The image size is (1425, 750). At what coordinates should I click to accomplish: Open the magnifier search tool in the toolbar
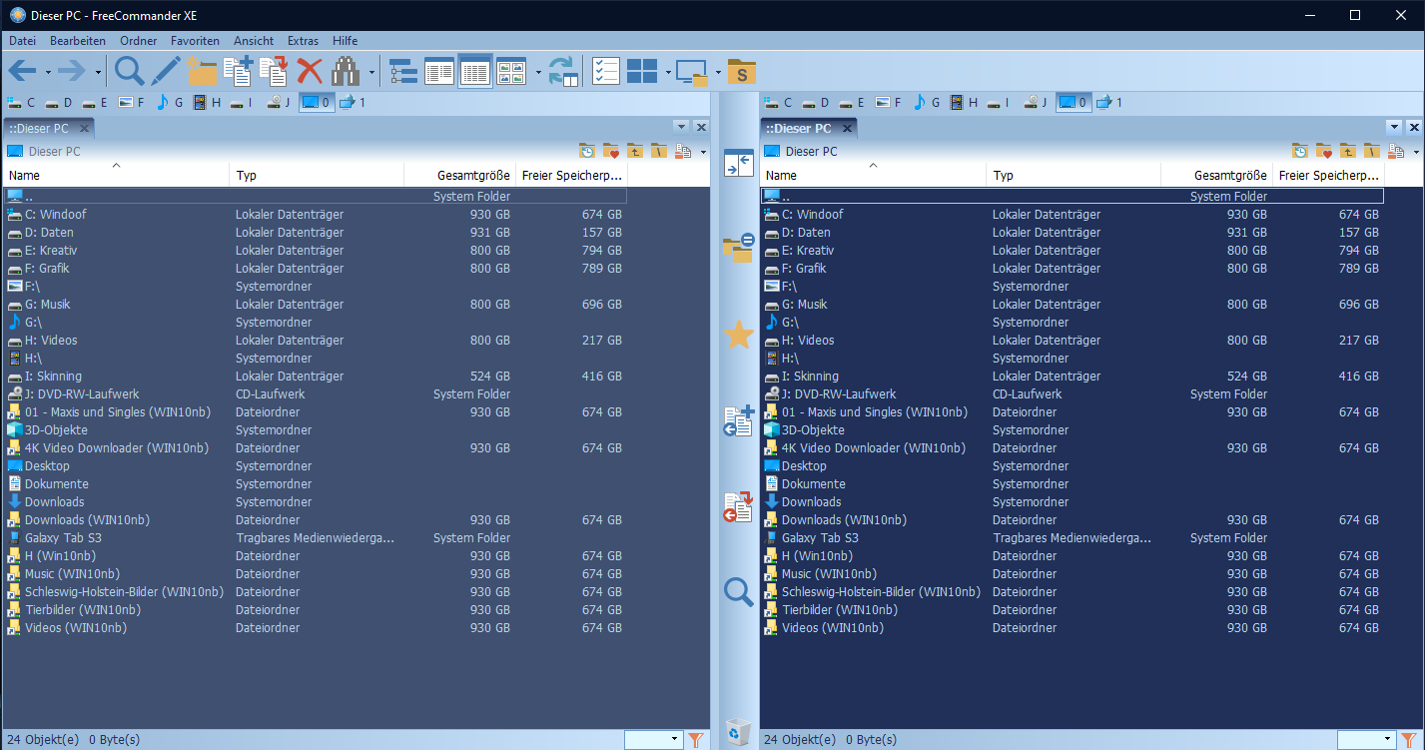pyautogui.click(x=130, y=71)
